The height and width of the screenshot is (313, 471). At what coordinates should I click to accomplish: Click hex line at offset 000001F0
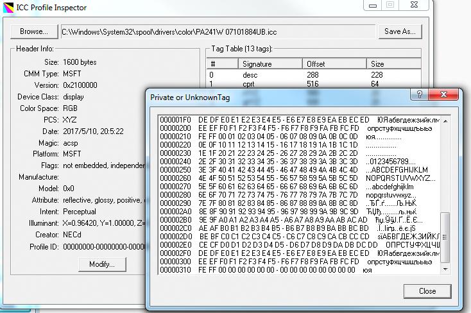click(299, 120)
